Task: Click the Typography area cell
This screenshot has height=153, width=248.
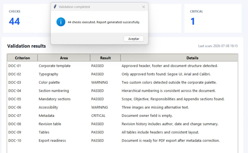Action: 49,74
